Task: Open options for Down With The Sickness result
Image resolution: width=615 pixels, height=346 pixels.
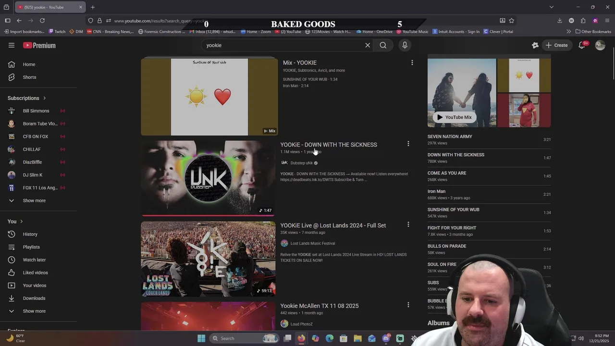Action: click(x=408, y=144)
